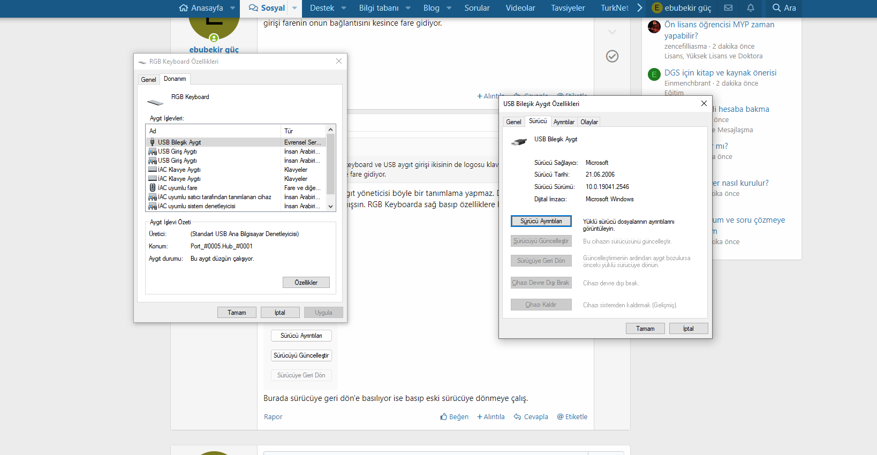Screen dimensions: 877x455
Task: Click the Cihazı Kaldır button
Action: (x=541, y=305)
